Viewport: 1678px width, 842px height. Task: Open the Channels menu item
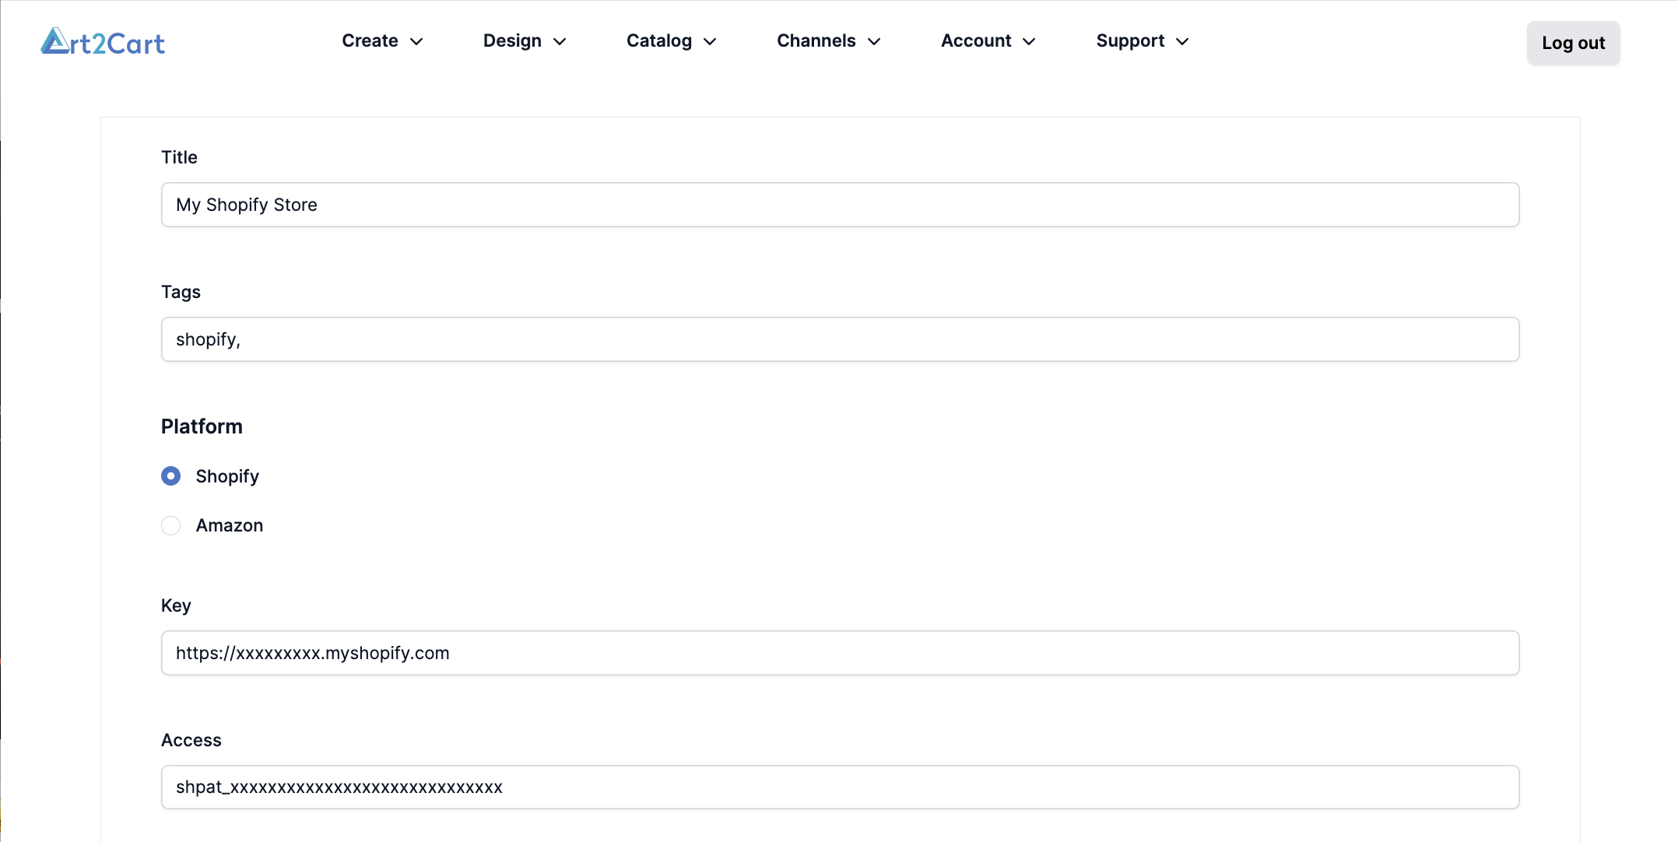point(816,40)
